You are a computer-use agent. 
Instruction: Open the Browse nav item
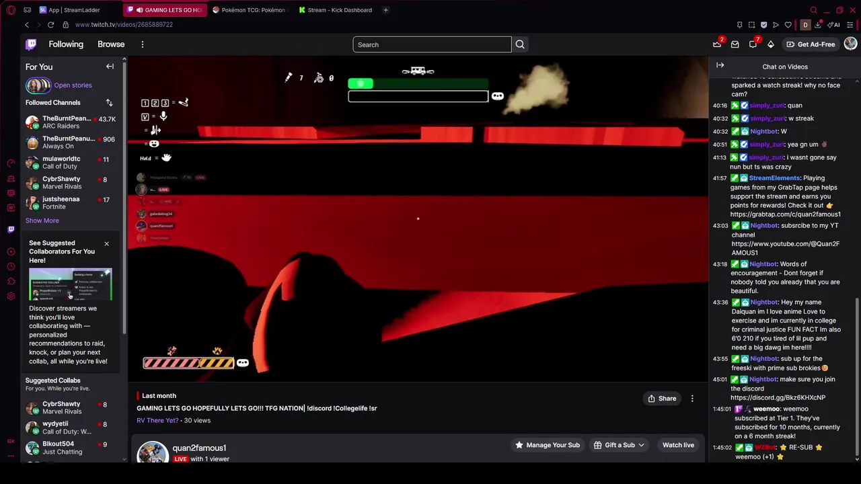(x=111, y=44)
